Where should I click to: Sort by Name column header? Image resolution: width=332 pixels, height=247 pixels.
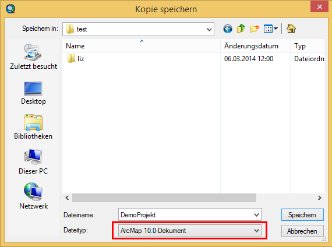point(141,46)
